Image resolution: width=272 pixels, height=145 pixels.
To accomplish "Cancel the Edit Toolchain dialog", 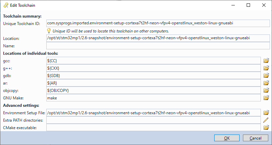I will point(255,138).
